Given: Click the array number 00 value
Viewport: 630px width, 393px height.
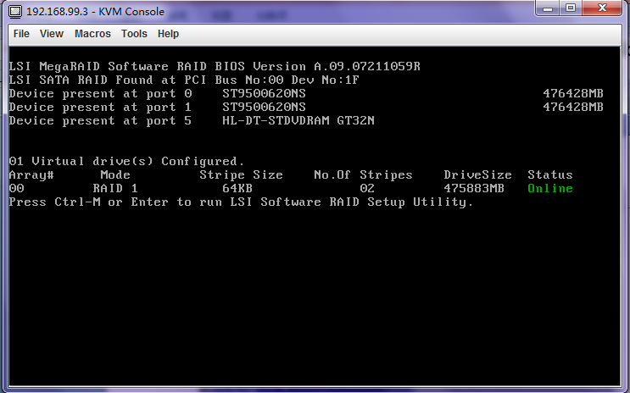Looking at the screenshot, I should coord(16,188).
